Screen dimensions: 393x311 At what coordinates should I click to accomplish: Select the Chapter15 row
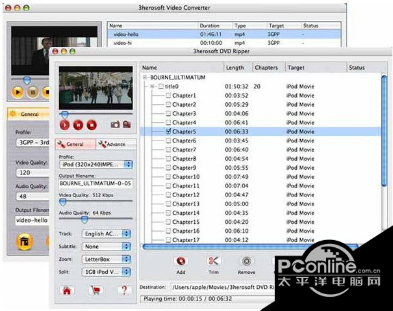click(x=260, y=222)
